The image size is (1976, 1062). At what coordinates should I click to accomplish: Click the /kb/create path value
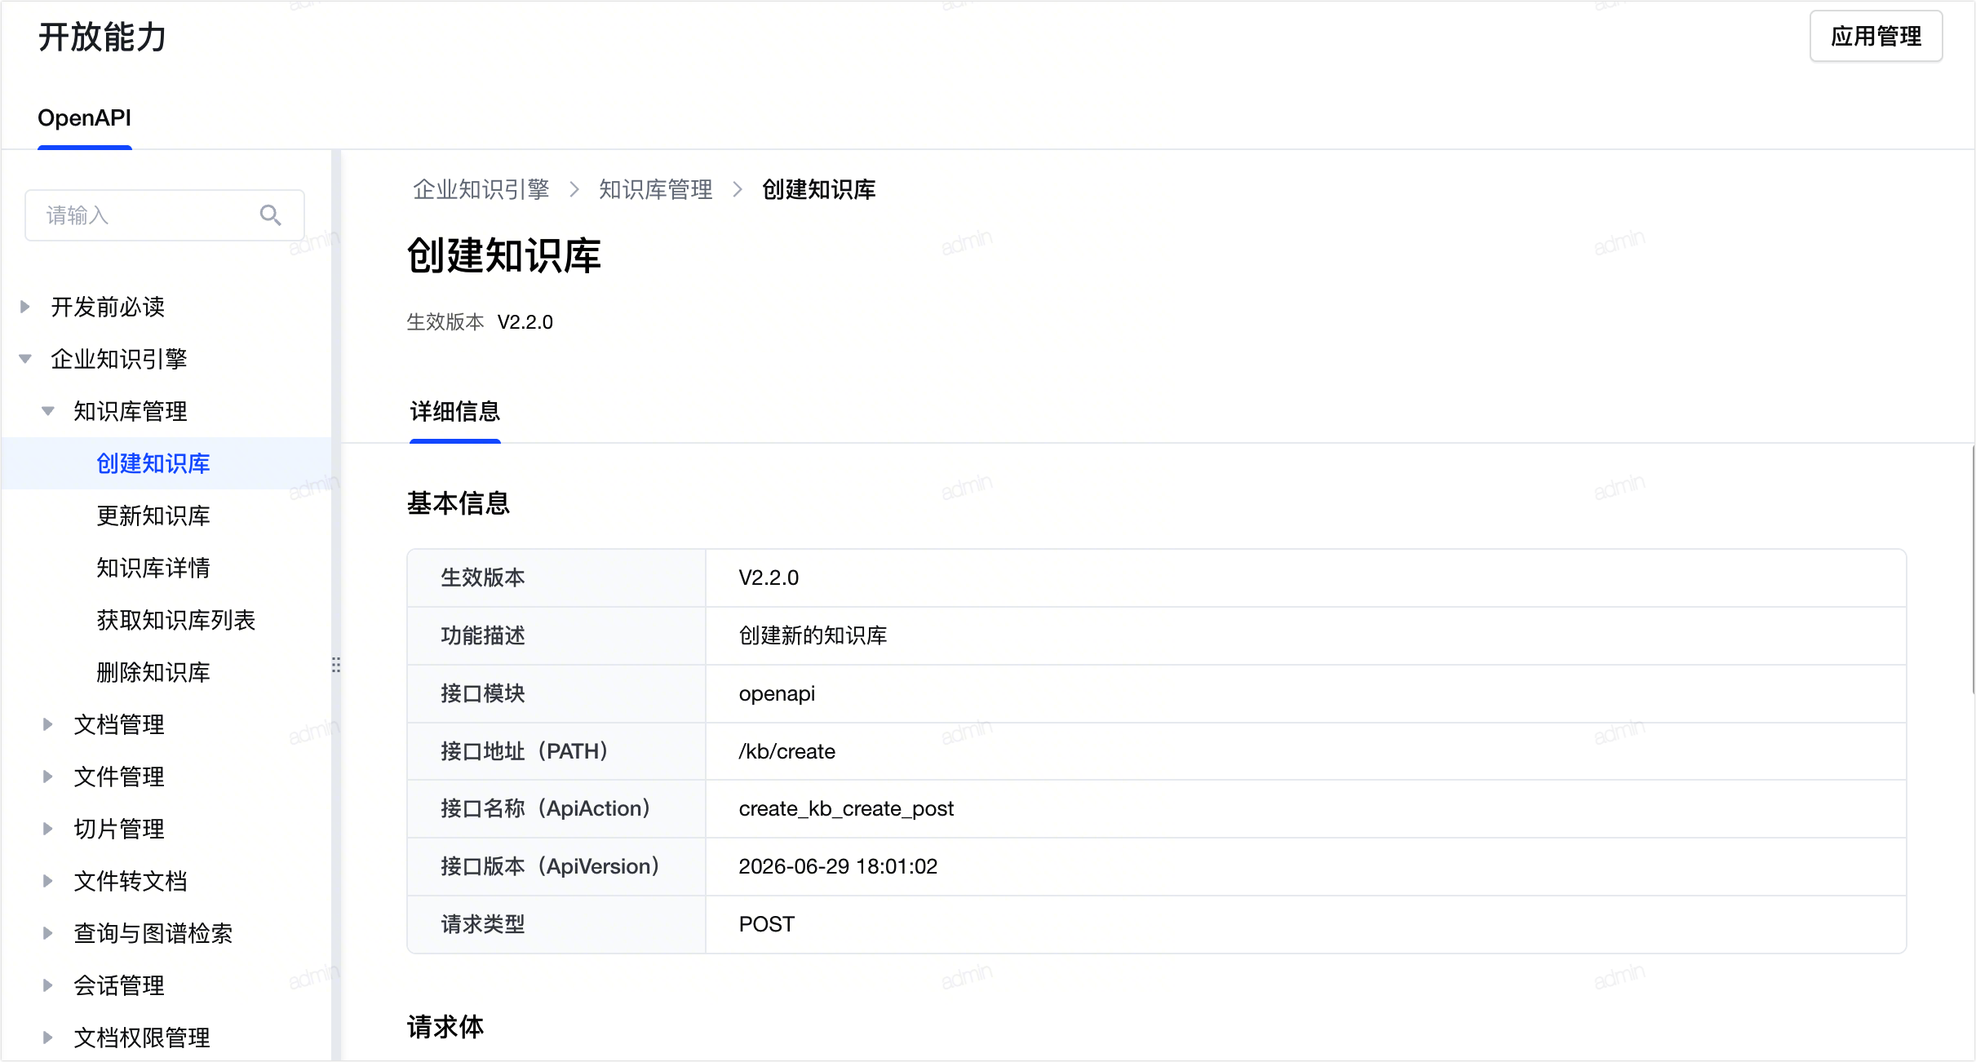click(787, 751)
